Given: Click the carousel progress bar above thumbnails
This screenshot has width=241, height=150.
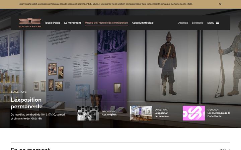Looking at the screenshot, I should tap(152, 101).
